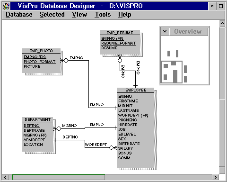The height and width of the screenshot is (182, 227).
Task: Click the horizontal scrollbar thumb
Action: (x=59, y=177)
